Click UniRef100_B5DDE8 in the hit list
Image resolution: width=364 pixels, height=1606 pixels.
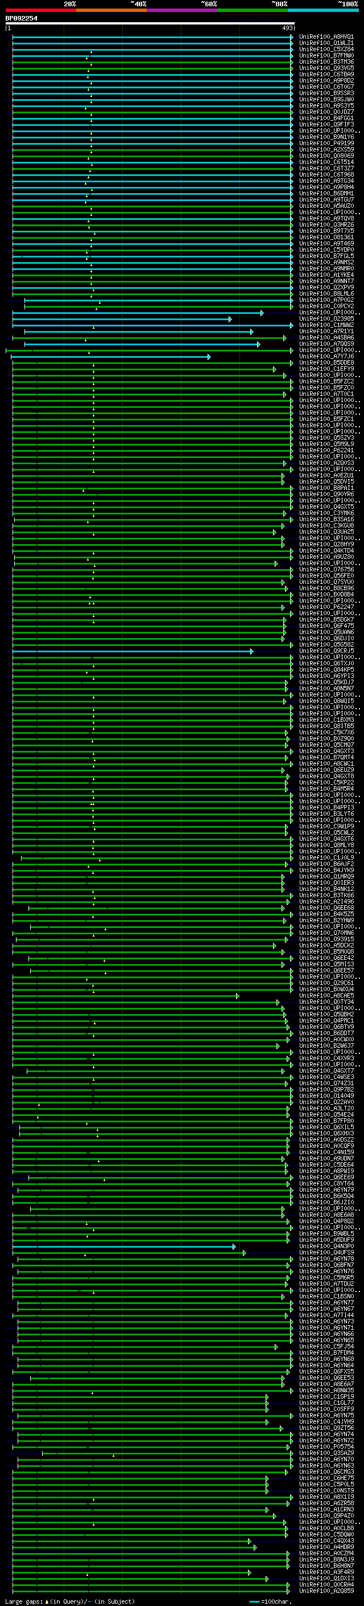click(x=326, y=363)
